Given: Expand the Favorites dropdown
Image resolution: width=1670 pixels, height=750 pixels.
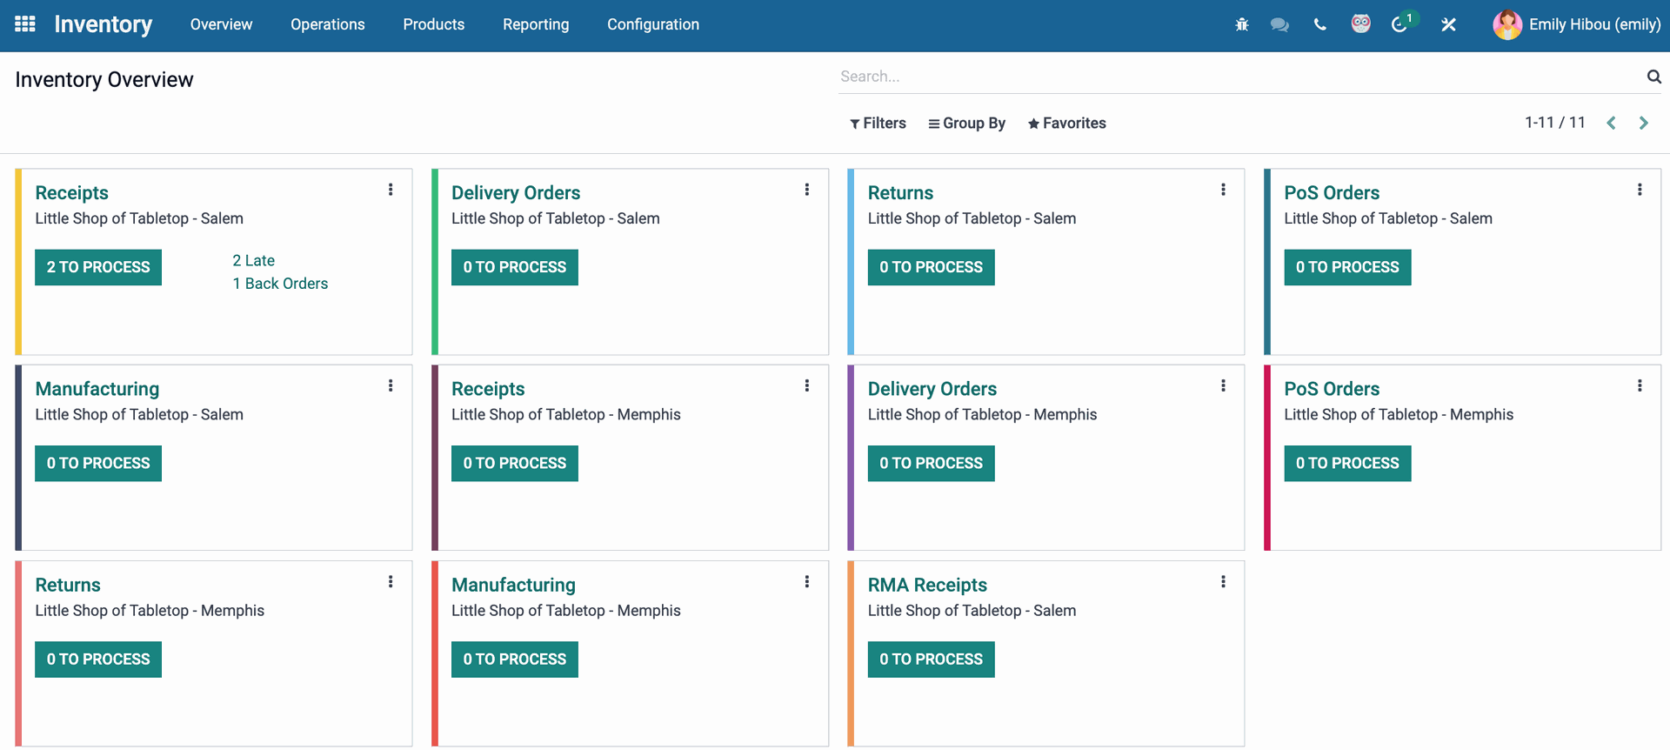Looking at the screenshot, I should pos(1066,124).
